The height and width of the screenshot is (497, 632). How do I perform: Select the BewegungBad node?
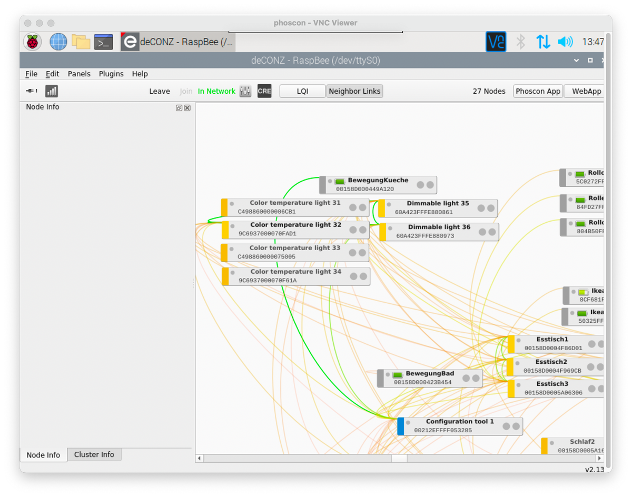[430, 378]
